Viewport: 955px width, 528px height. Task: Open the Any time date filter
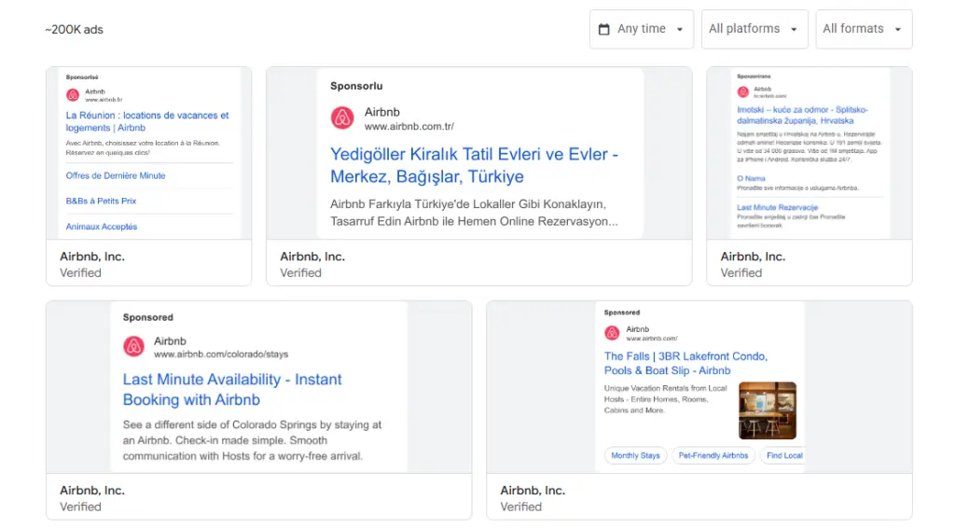tap(642, 29)
